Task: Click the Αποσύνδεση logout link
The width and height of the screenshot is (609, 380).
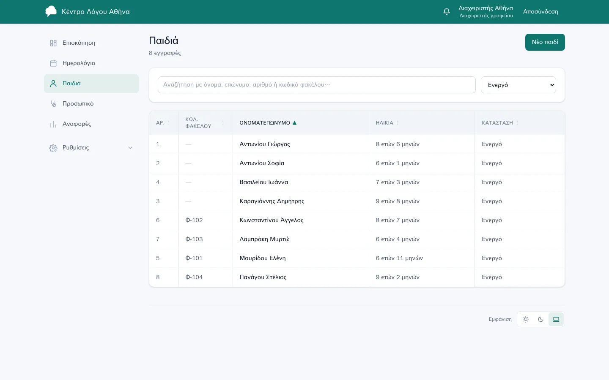Action: point(540,12)
